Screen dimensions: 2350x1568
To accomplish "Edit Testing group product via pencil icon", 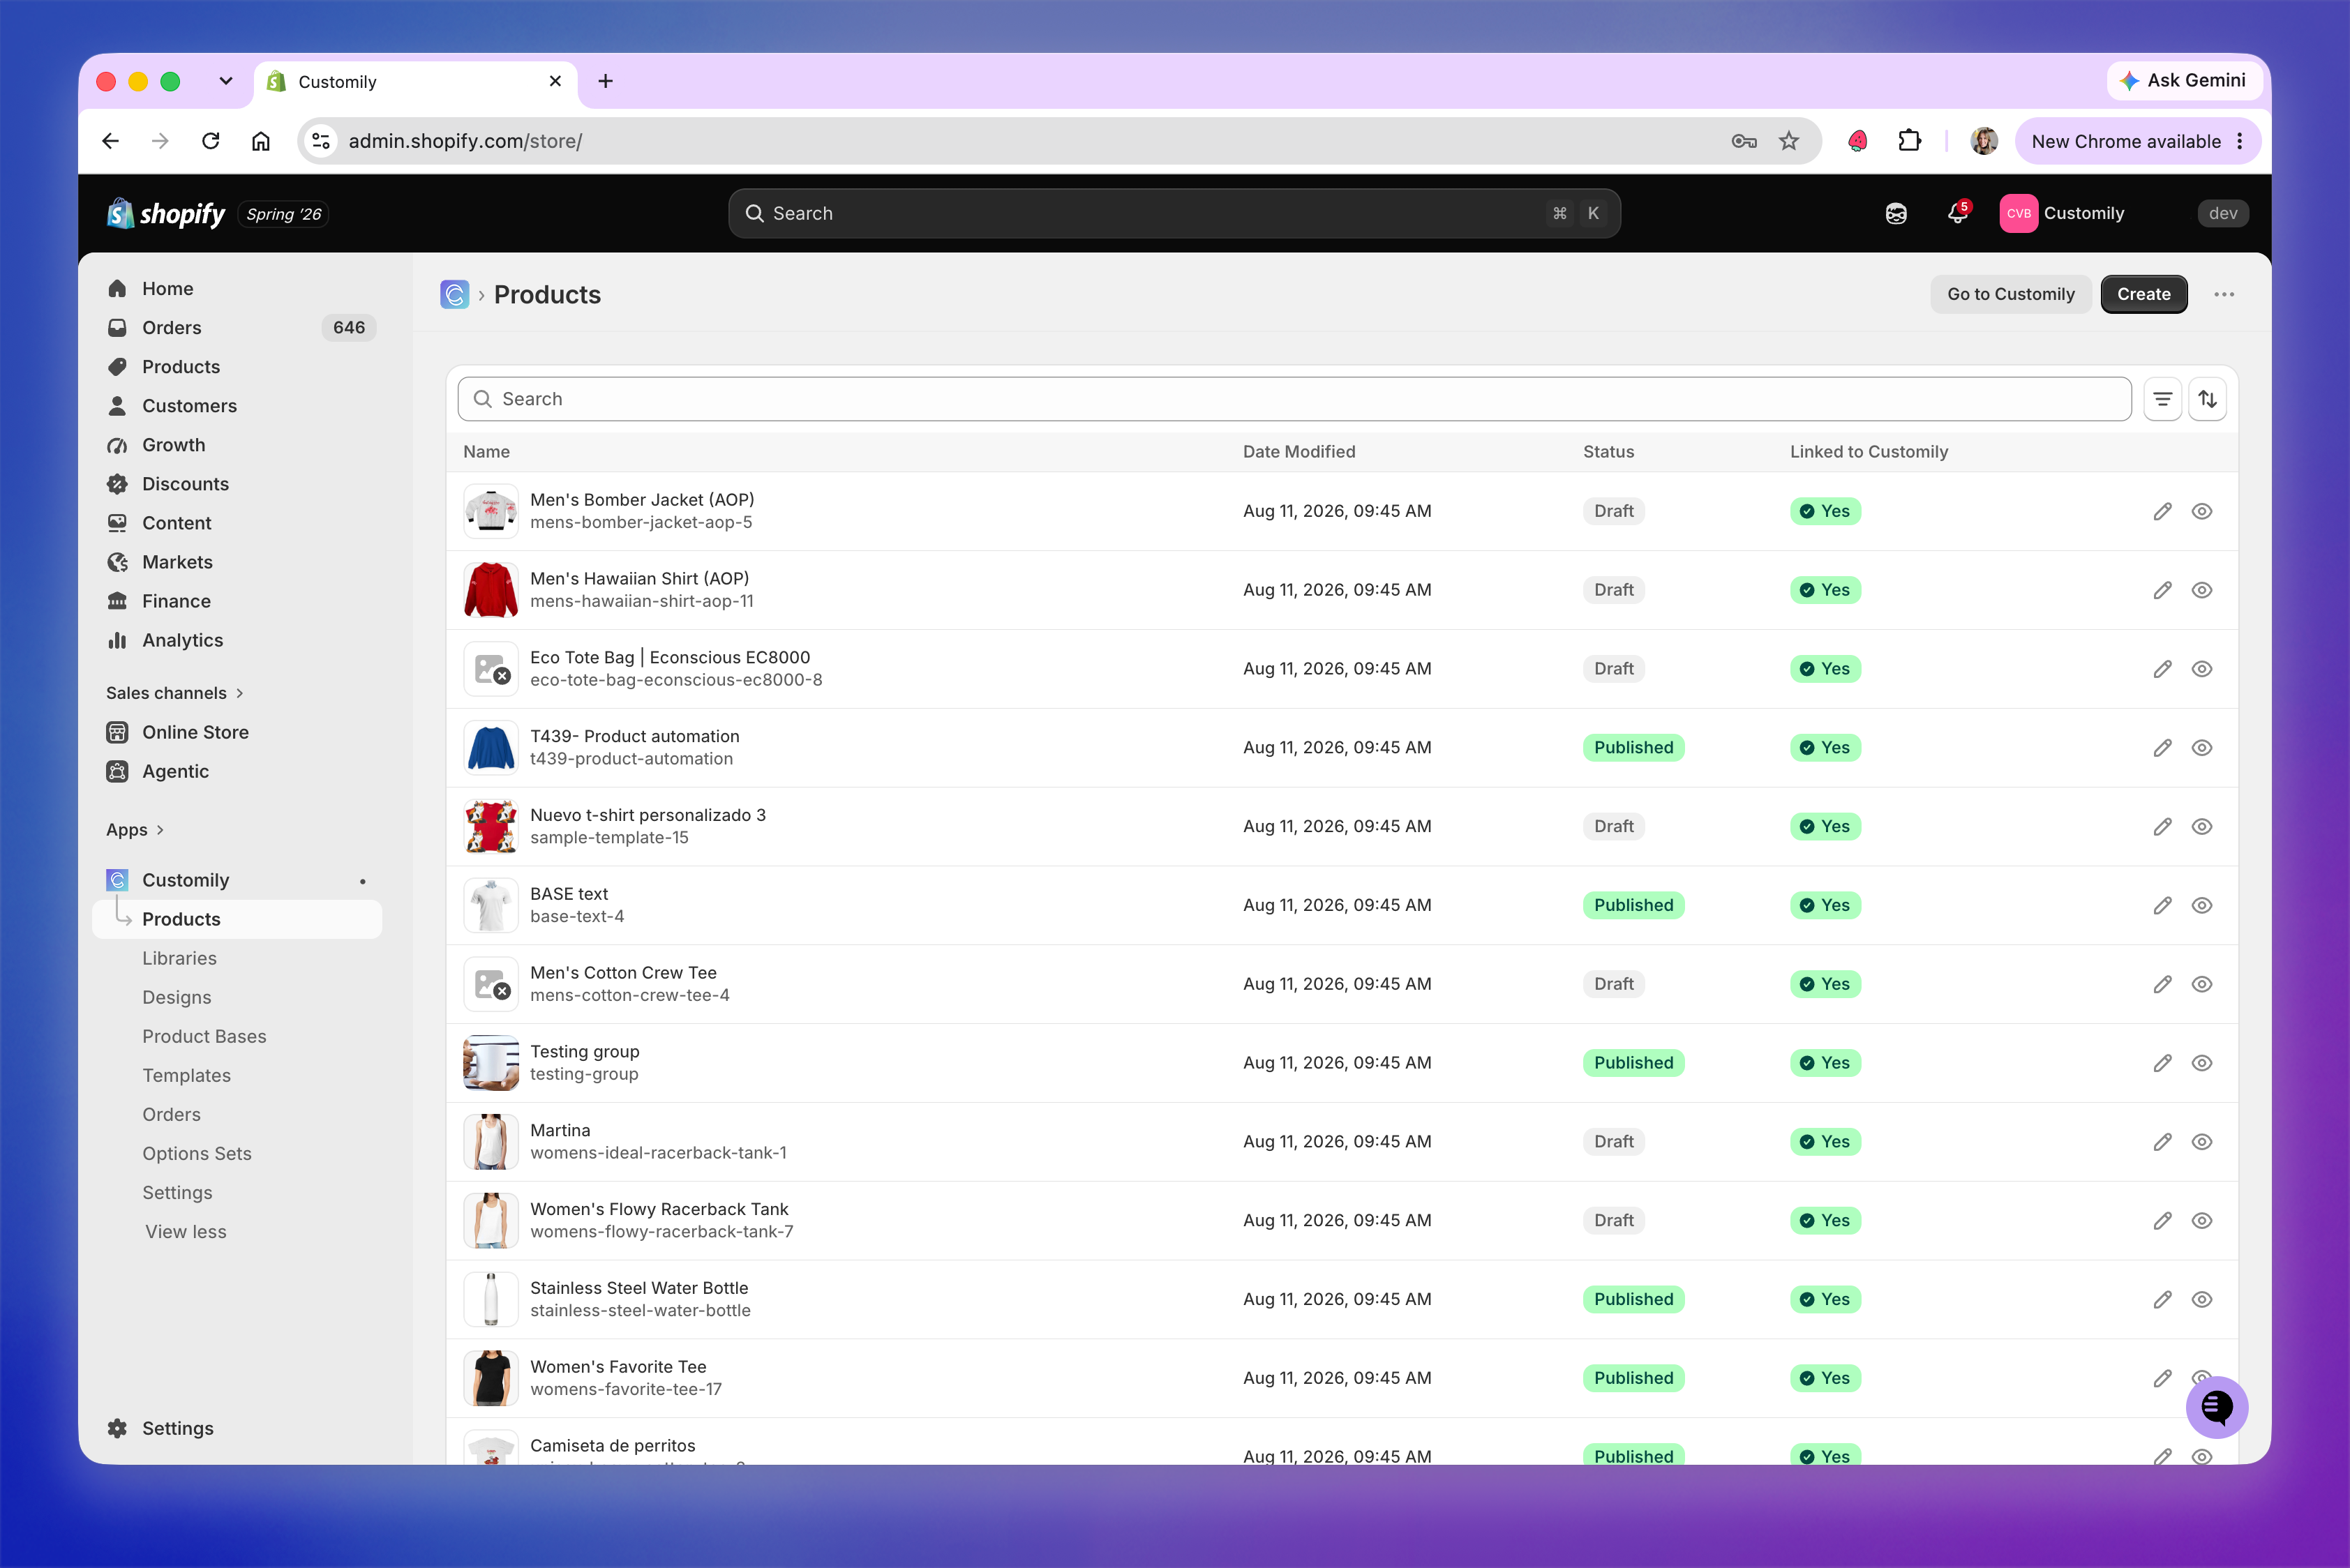I will 2162,1063.
